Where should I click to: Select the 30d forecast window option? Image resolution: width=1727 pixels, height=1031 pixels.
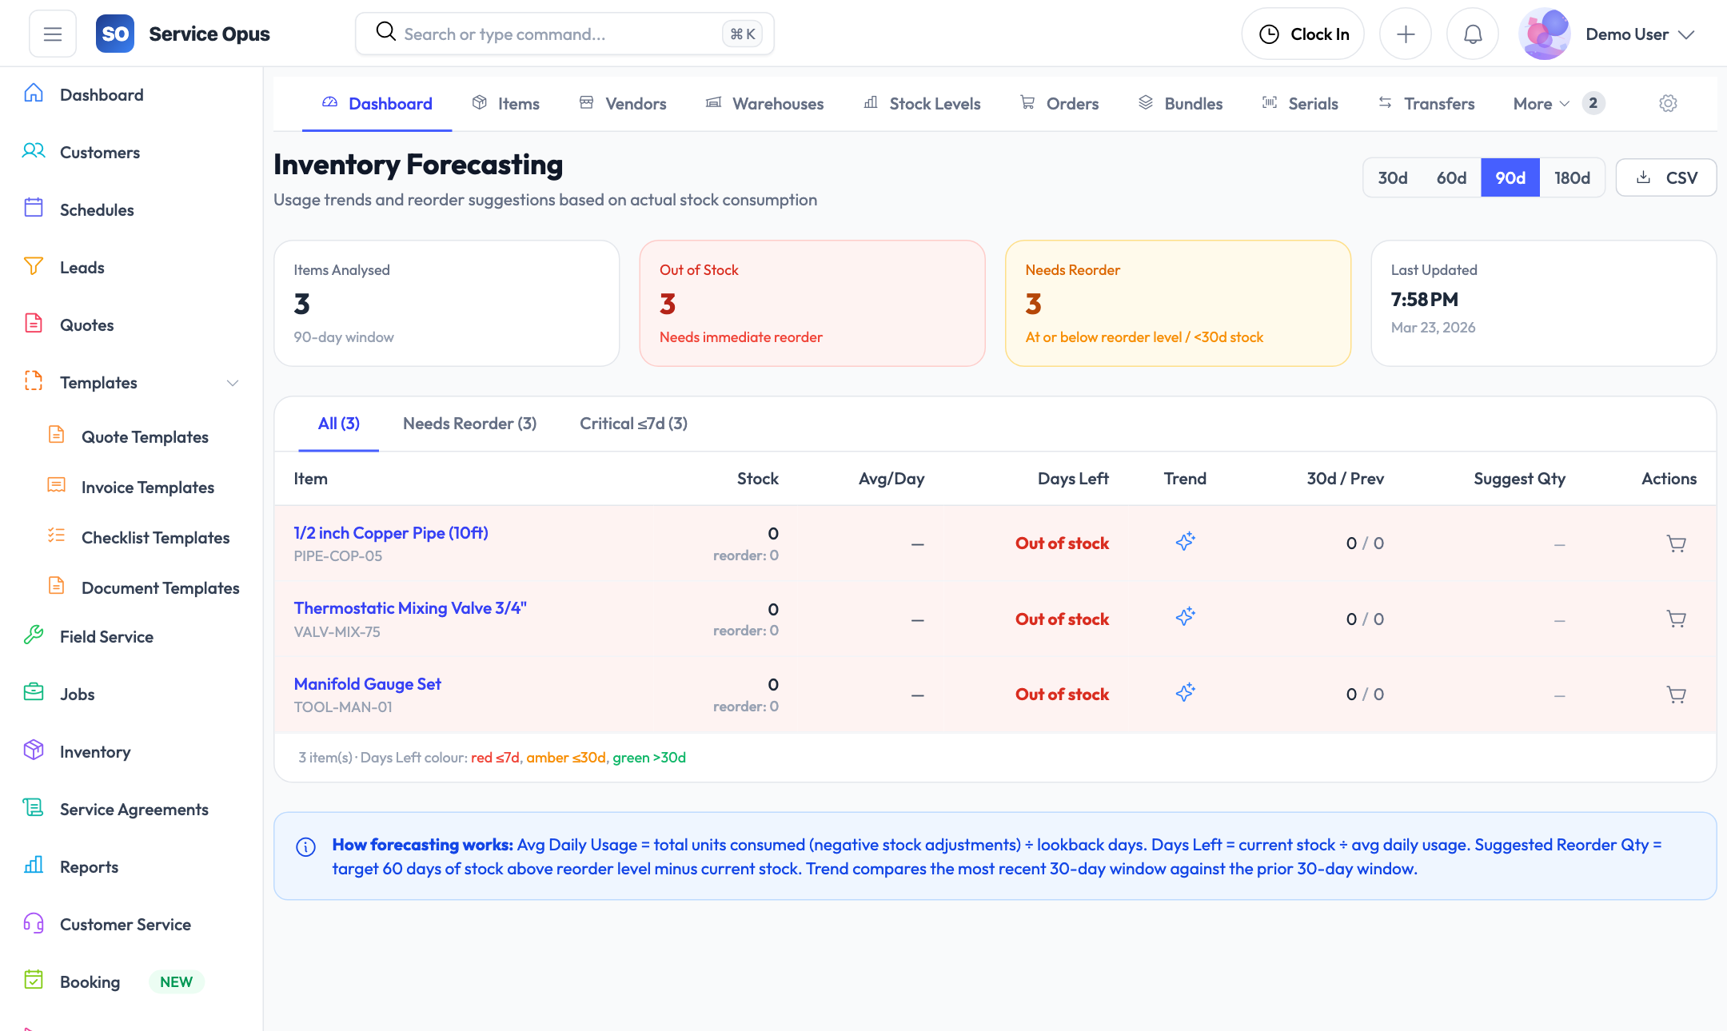coord(1392,177)
